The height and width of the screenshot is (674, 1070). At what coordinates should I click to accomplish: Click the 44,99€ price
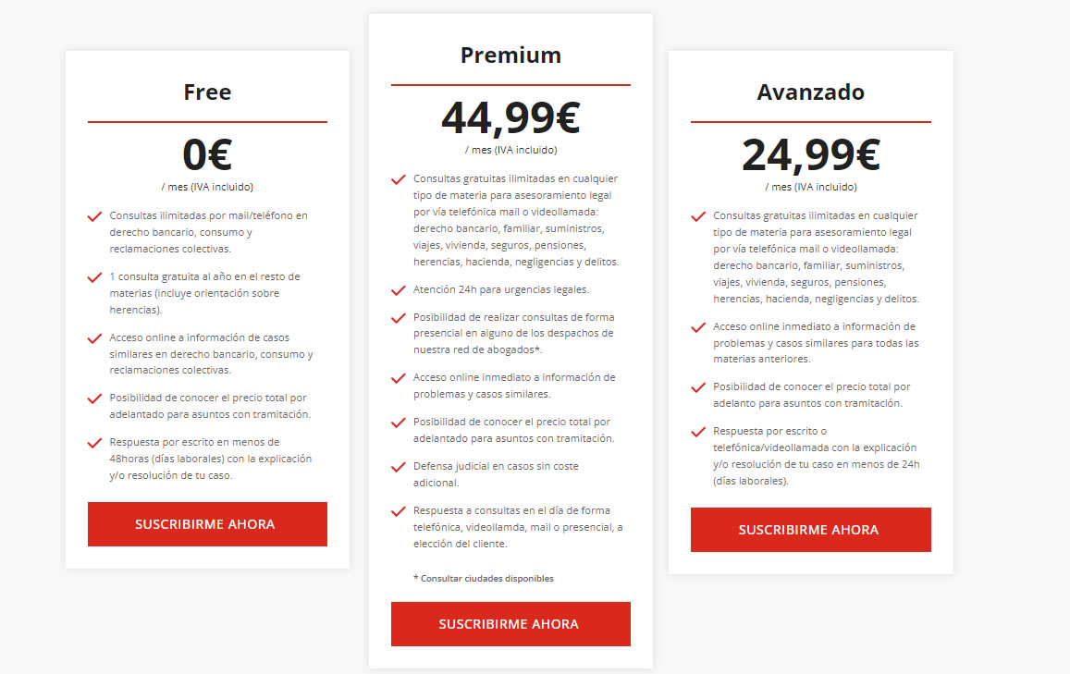coord(510,117)
